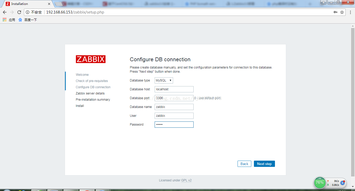Open the 百度一下 bookmark
Image resolution: width=355 pixels, height=191 pixels.
point(28,20)
